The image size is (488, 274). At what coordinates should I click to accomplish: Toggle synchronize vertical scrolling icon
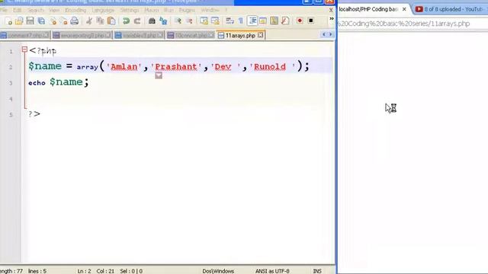pos(204,21)
